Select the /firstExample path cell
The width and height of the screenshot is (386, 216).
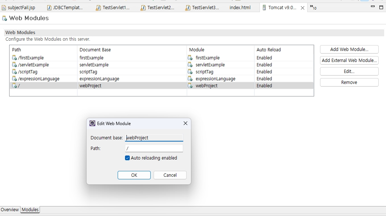pos(43,58)
